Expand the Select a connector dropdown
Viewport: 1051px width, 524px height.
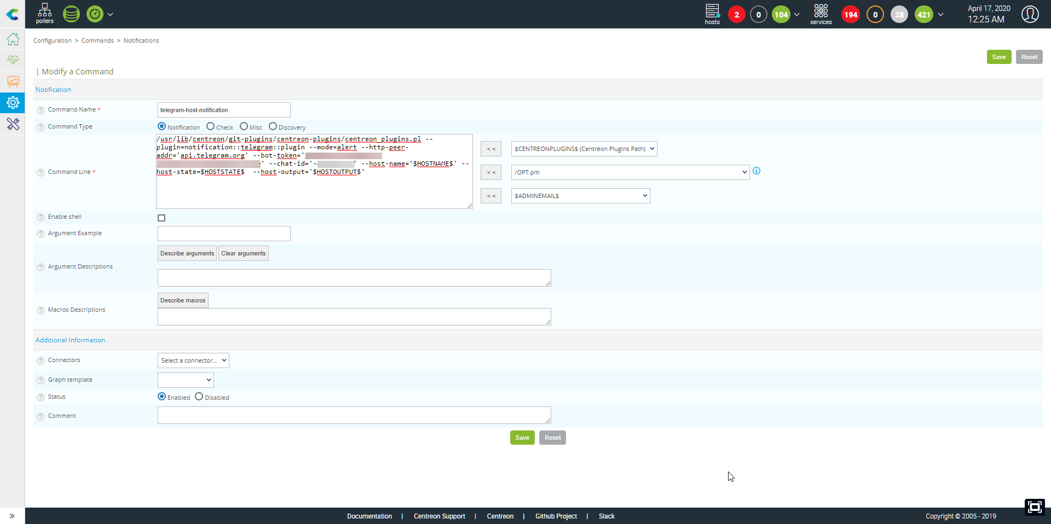193,360
